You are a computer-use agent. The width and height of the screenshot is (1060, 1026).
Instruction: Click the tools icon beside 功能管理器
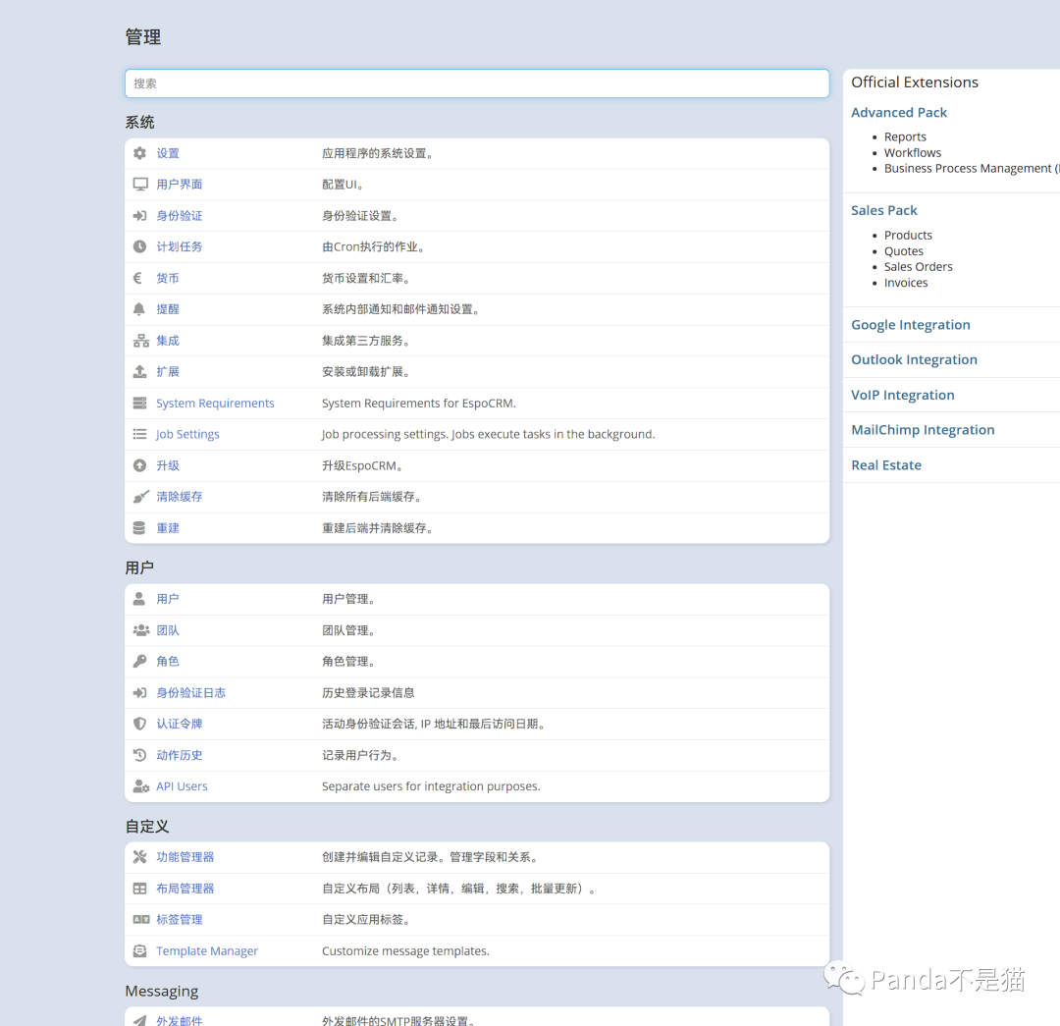coord(140,857)
